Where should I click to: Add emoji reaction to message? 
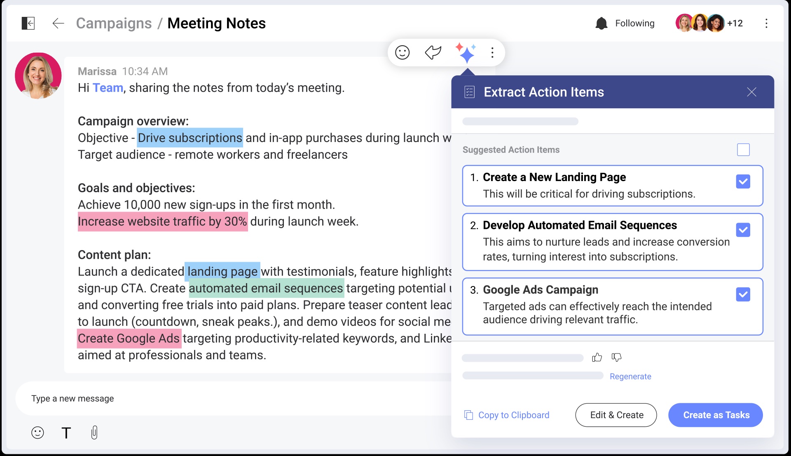[x=402, y=52]
